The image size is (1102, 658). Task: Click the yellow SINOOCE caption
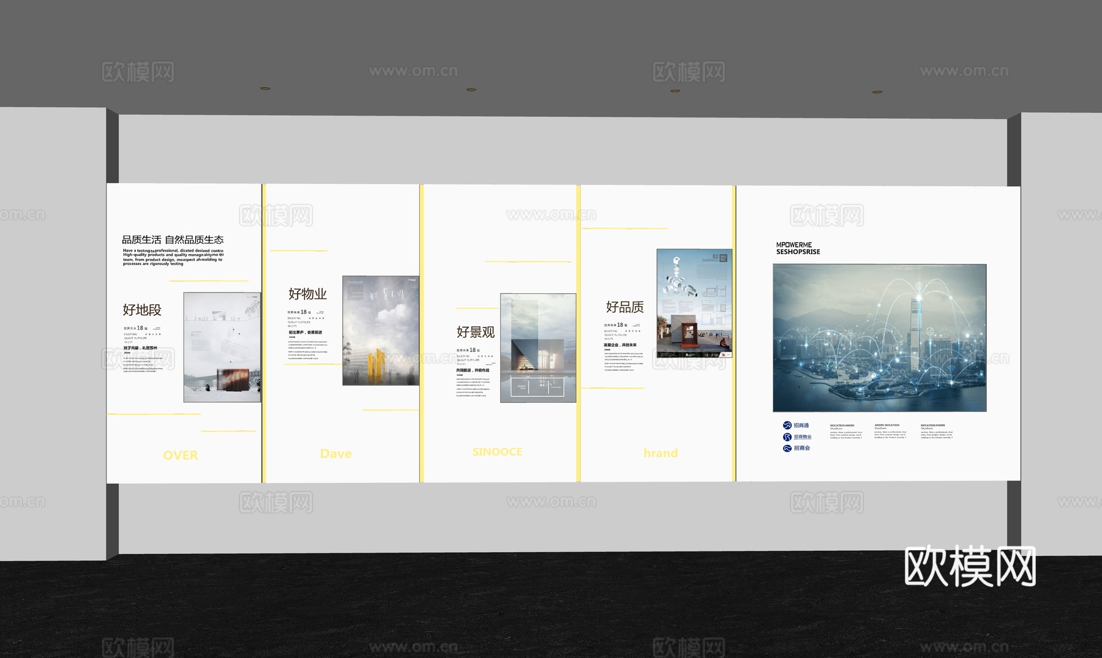(x=497, y=452)
